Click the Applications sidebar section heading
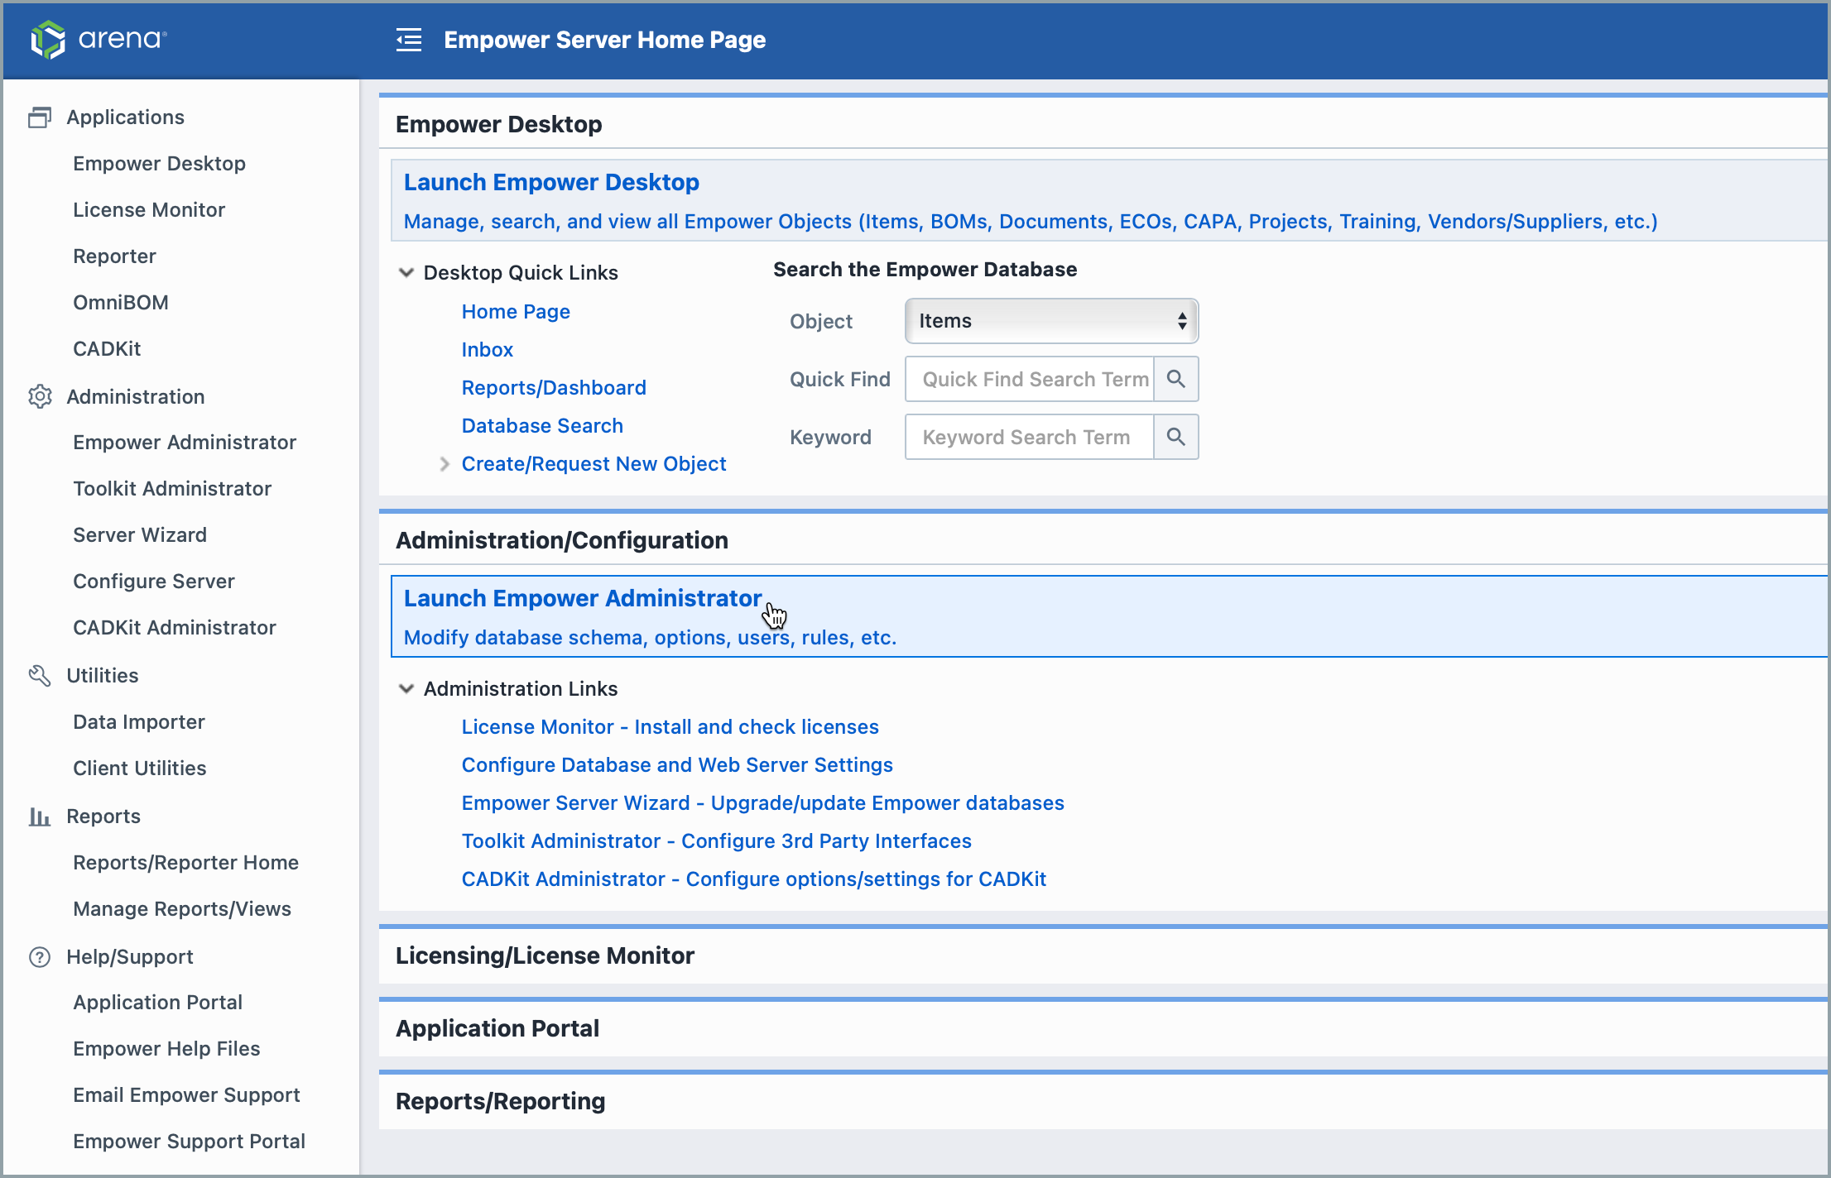This screenshot has width=1831, height=1178. coord(126,117)
